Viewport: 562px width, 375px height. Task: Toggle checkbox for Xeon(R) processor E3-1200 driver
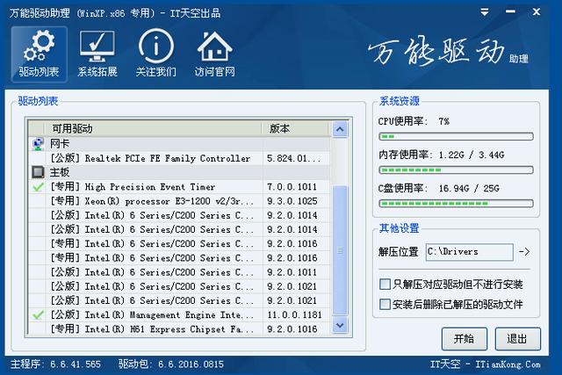click(x=38, y=201)
